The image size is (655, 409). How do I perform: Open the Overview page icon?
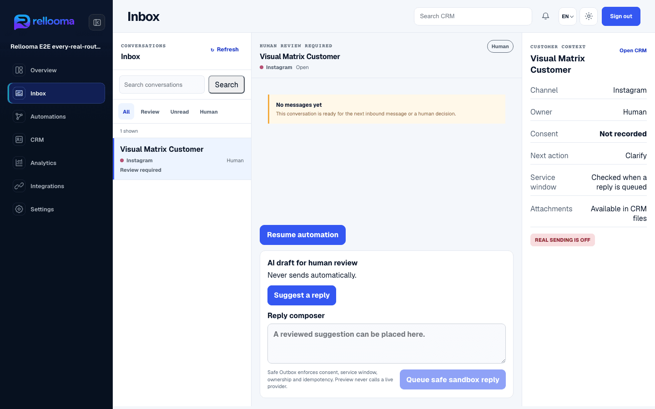[19, 70]
